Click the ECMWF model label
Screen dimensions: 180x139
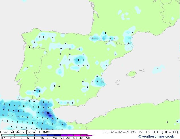tap(46, 132)
